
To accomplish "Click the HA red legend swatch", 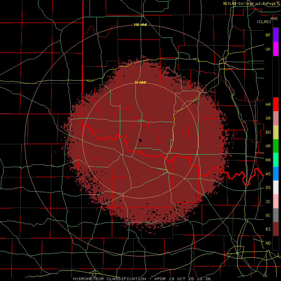I will pos(276,104).
